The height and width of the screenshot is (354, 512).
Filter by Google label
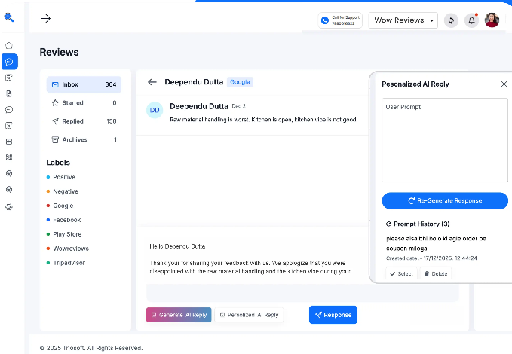point(60,206)
